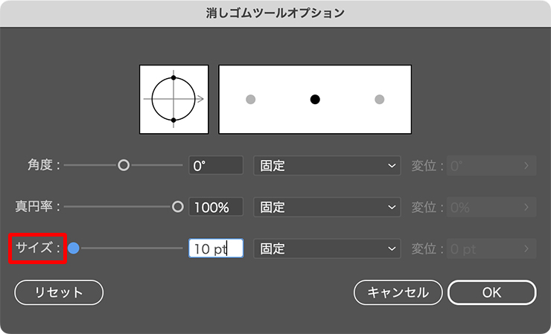Click the blue サイズ slider handle
The height and width of the screenshot is (334, 551).
click(x=73, y=248)
